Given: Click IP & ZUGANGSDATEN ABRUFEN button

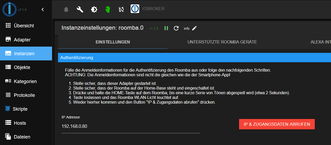Looking at the screenshot, I should [x=277, y=124].
